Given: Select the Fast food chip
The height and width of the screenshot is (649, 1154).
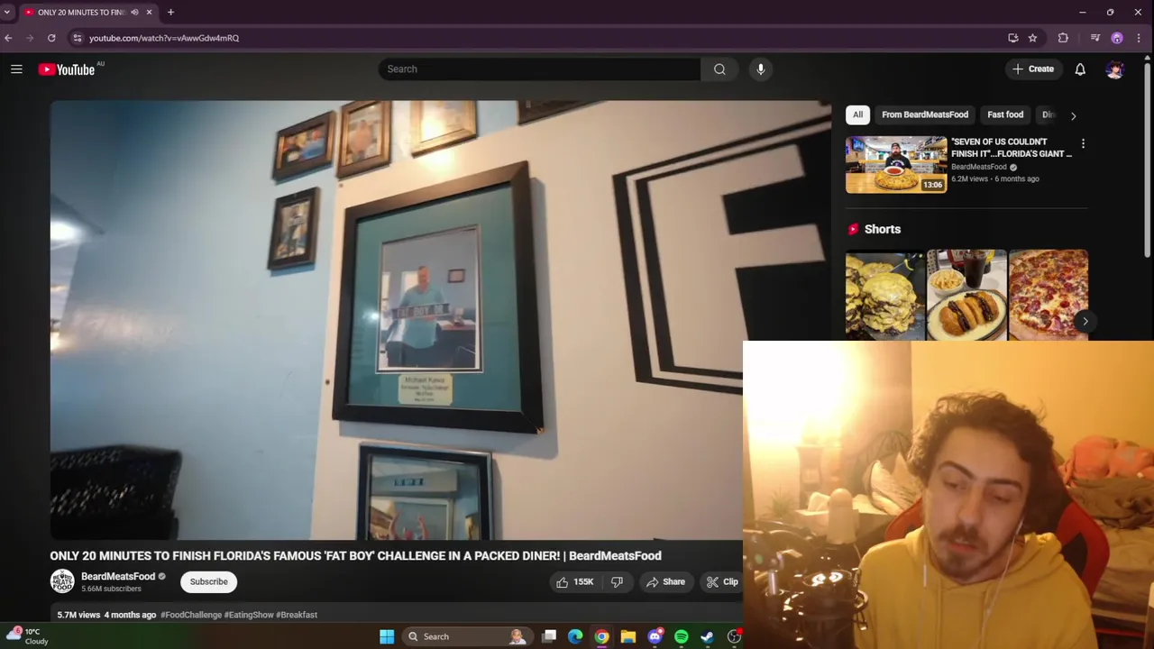Looking at the screenshot, I should (x=1005, y=114).
